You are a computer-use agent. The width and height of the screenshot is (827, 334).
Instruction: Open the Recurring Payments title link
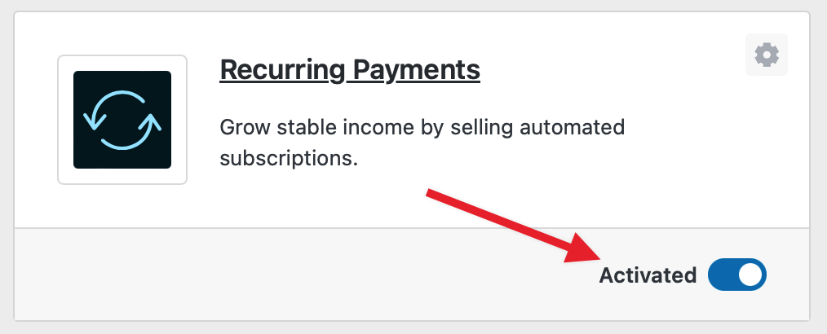click(350, 70)
